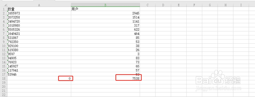Viewport: 255px width, 97px height.
Task: Select user value 464
Action: click(105, 33)
